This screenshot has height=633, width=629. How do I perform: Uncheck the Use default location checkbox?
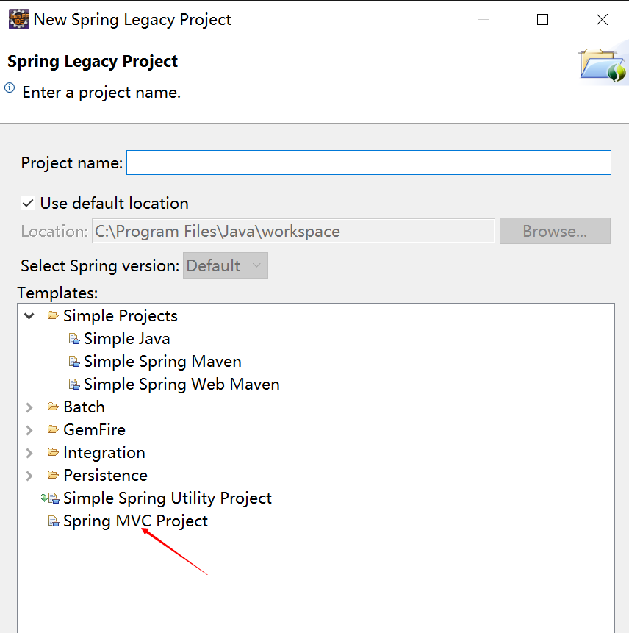click(x=28, y=203)
